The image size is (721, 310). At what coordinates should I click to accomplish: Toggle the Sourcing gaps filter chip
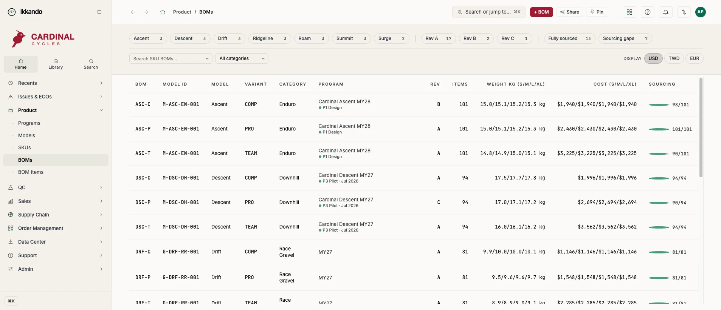(x=625, y=38)
